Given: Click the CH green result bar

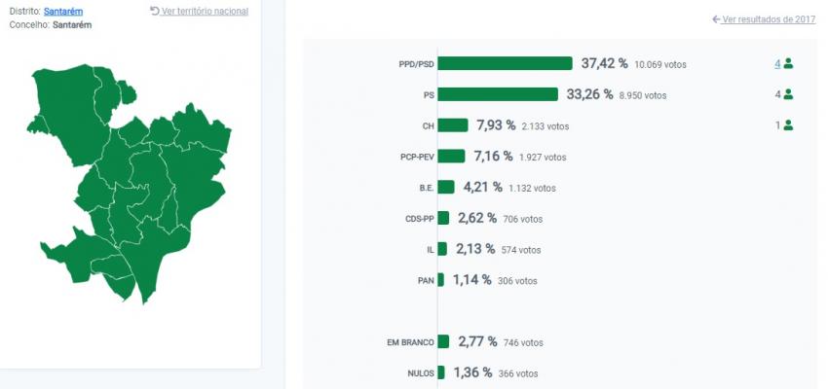Looking at the screenshot, I should [x=453, y=125].
